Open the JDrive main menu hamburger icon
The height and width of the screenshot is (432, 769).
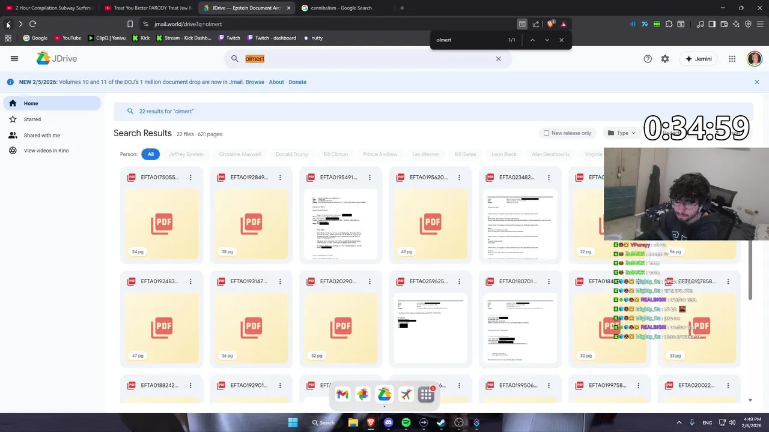point(14,59)
